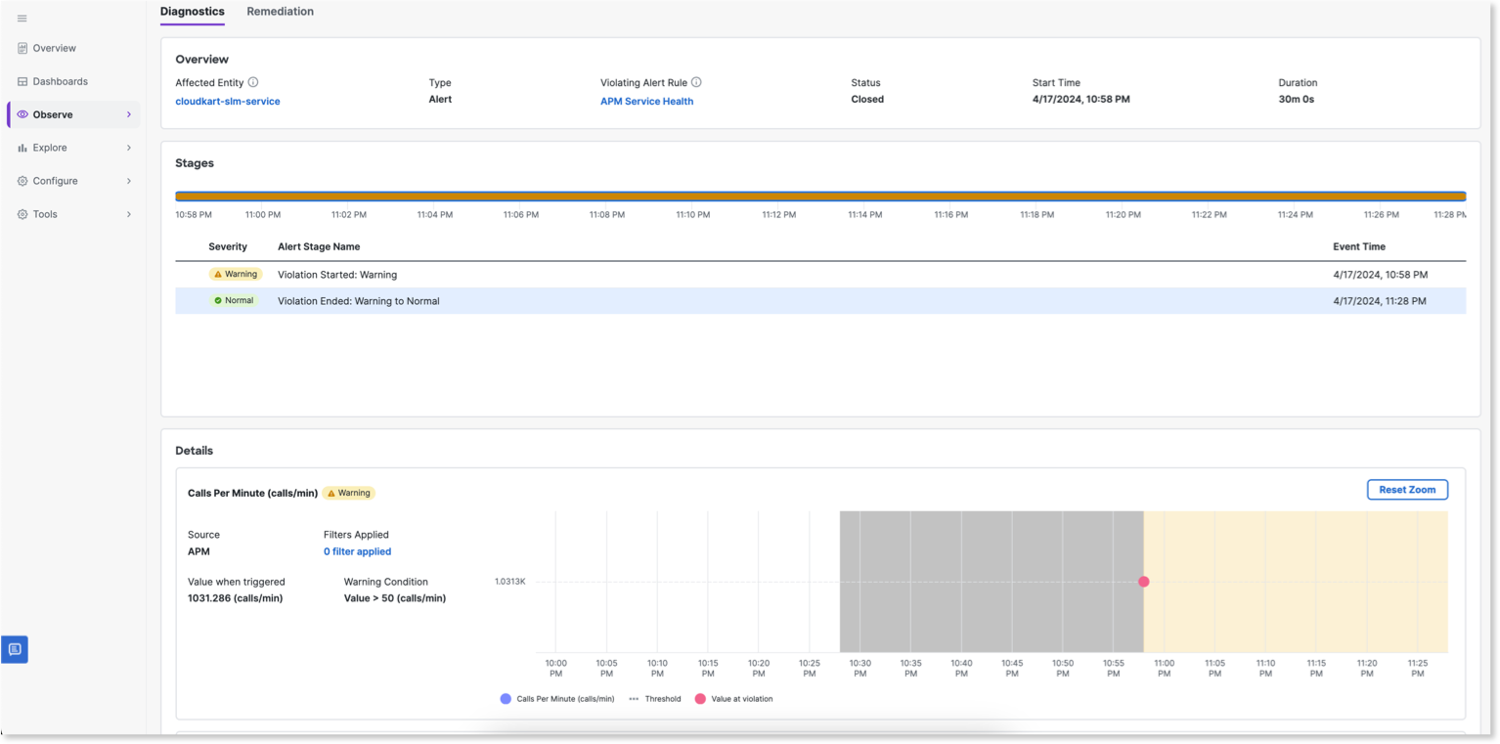Toggle Value at violation legend item
This screenshot has width=1500, height=744.
[x=733, y=699]
